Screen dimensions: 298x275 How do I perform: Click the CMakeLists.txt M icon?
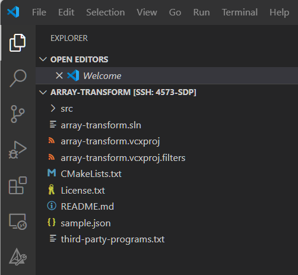click(x=52, y=173)
